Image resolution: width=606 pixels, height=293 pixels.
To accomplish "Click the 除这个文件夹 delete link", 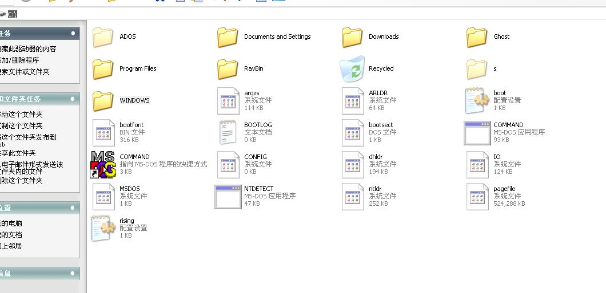I will tap(21, 181).
